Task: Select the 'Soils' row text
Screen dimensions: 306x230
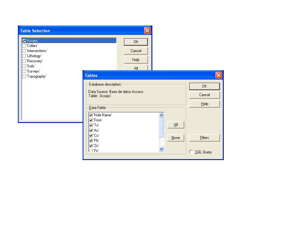Action: (x=31, y=66)
